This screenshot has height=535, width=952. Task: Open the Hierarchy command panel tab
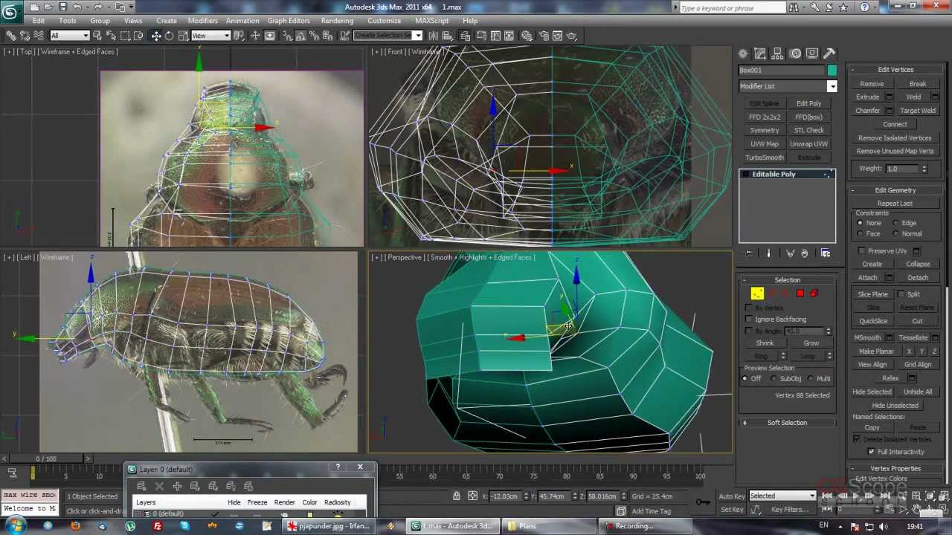point(778,53)
